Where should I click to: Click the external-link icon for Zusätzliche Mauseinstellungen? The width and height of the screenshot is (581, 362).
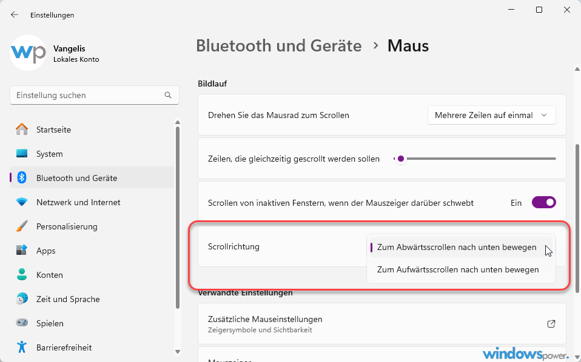click(x=551, y=324)
